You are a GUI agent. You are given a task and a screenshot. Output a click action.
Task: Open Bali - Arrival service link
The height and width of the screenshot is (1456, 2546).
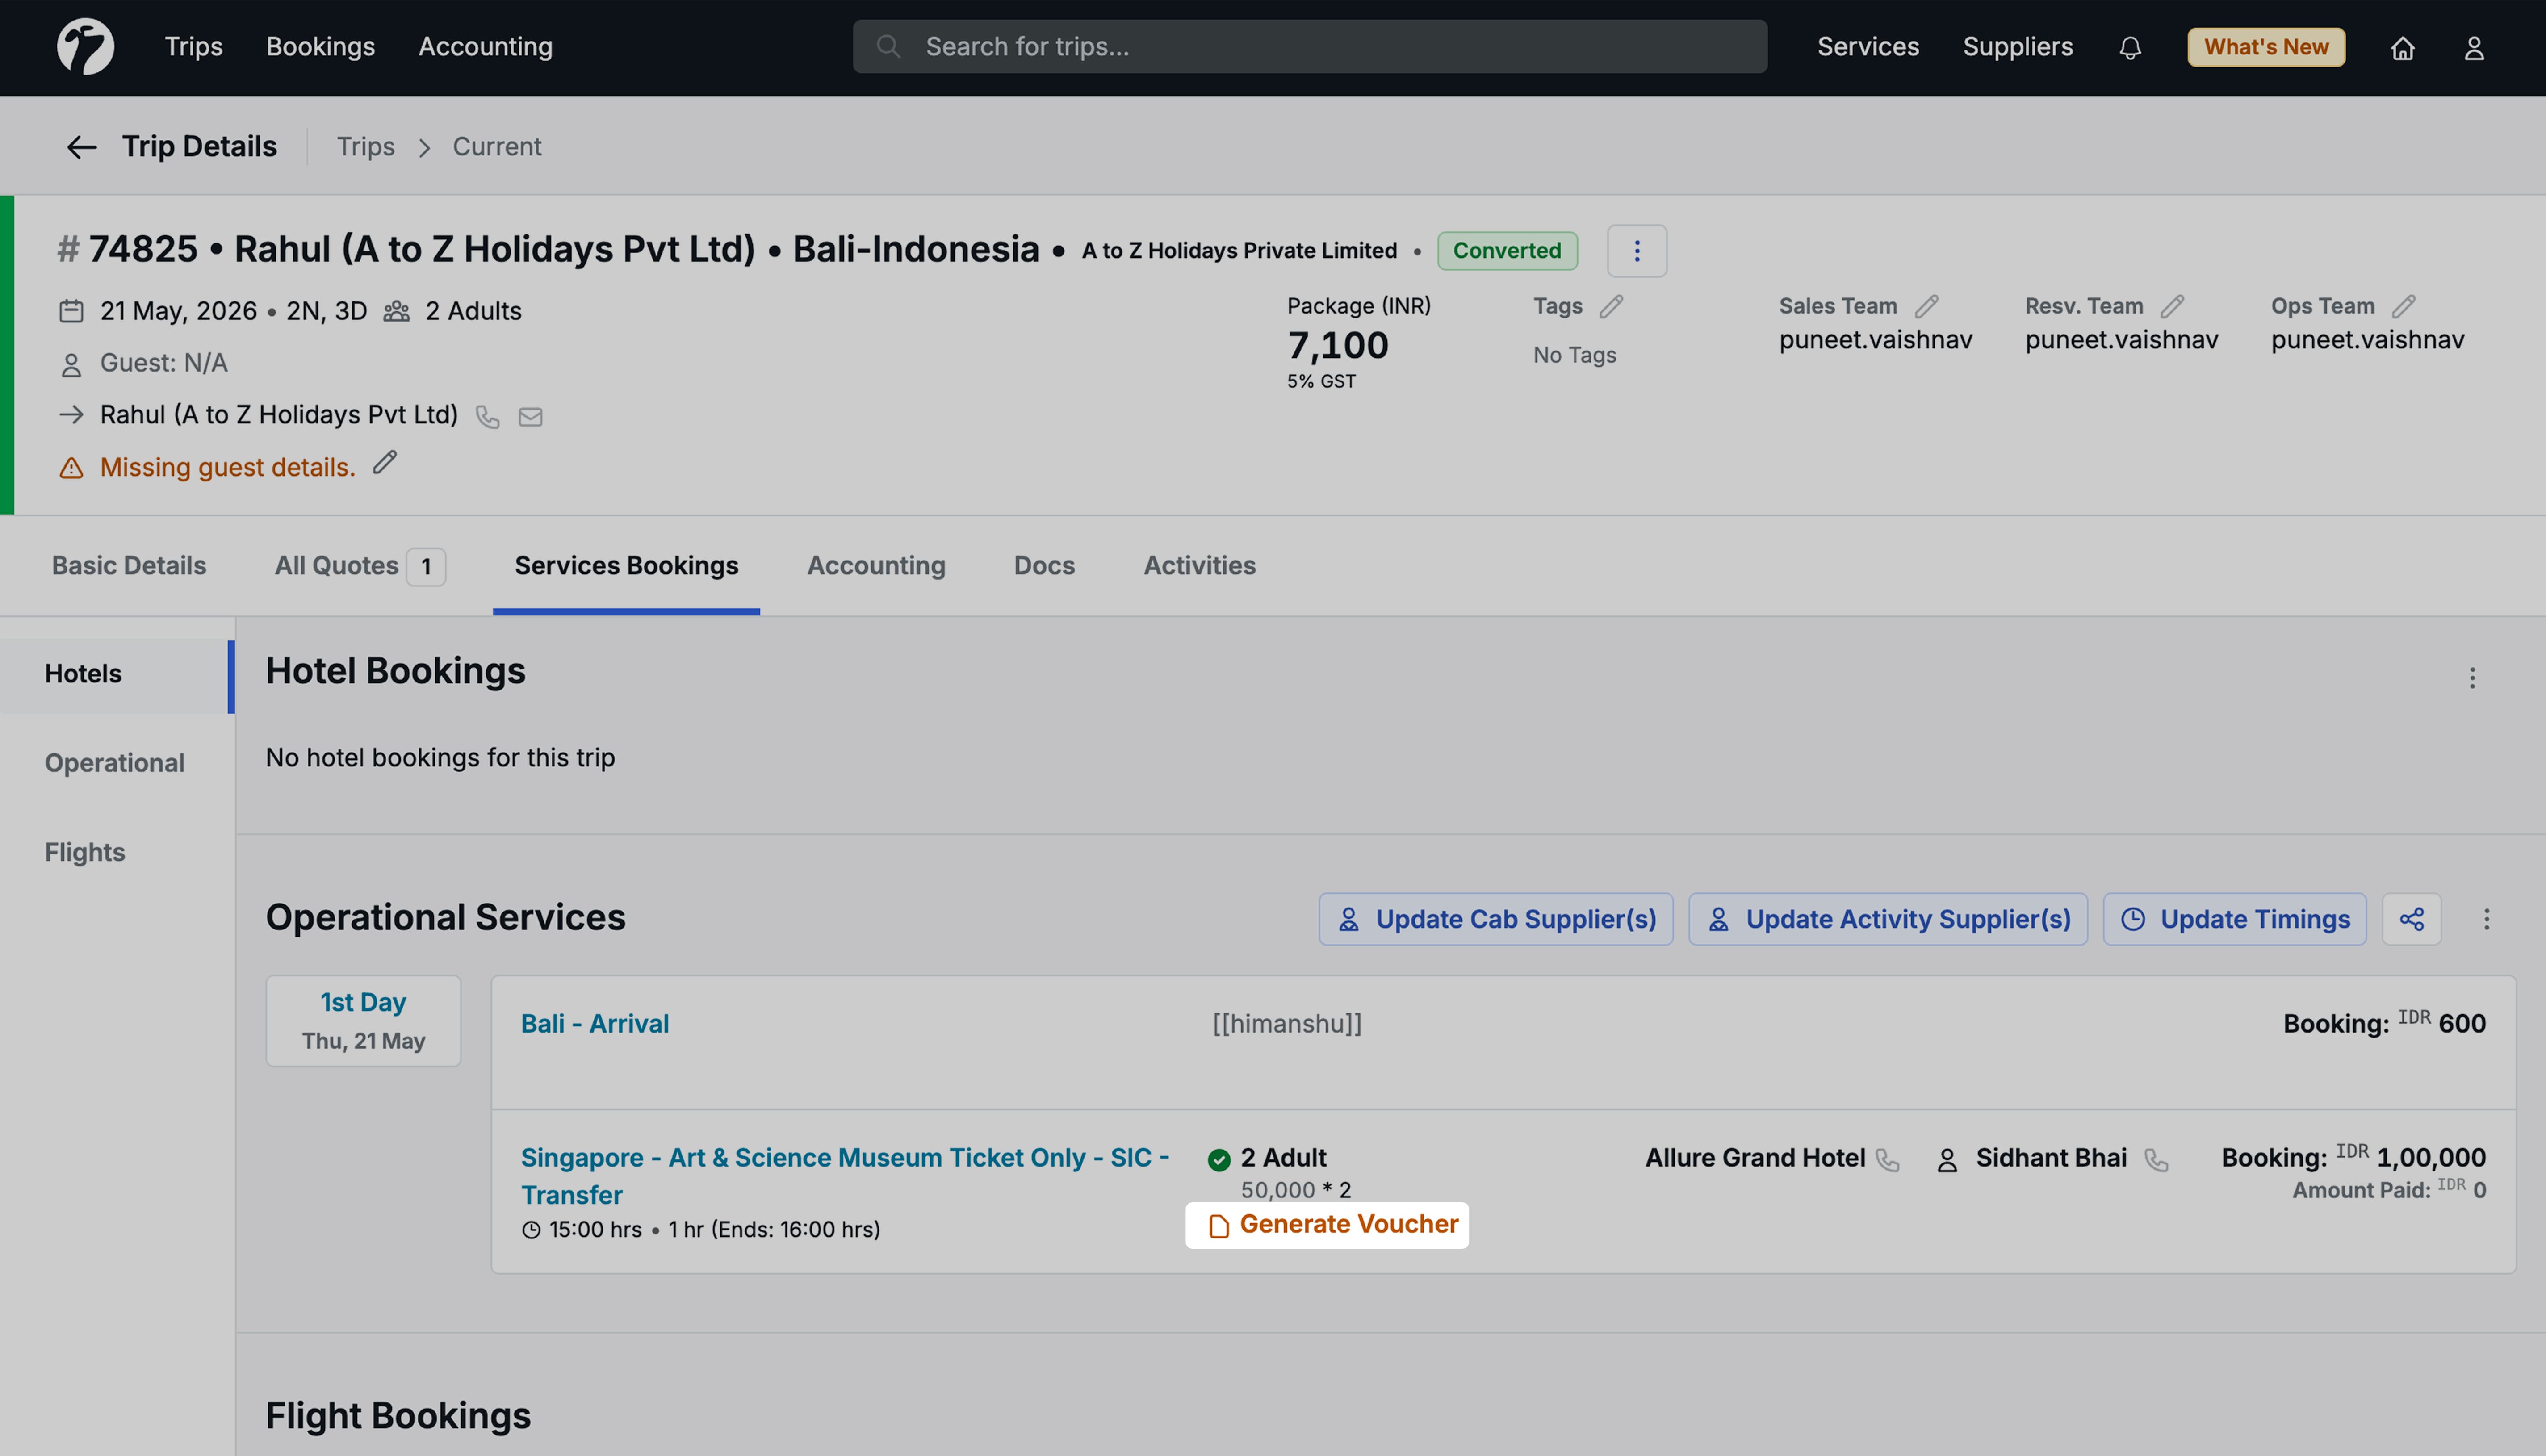click(594, 1024)
